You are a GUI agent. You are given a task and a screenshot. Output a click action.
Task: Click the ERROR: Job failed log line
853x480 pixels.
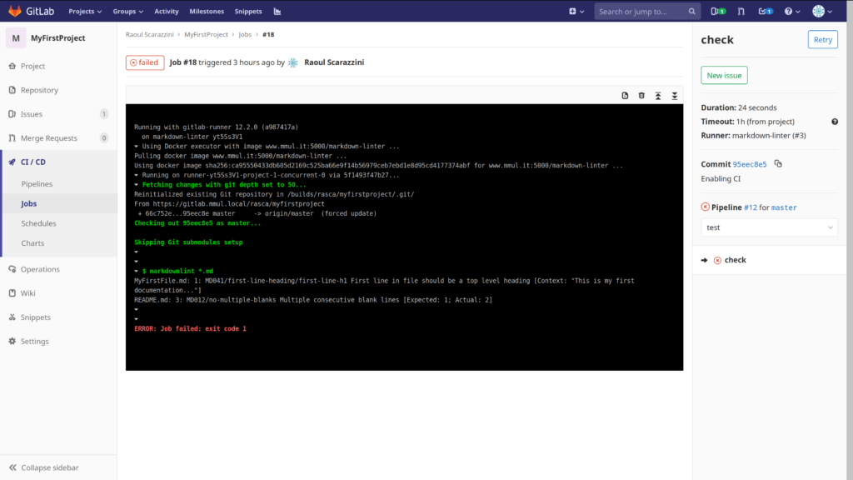(191, 328)
